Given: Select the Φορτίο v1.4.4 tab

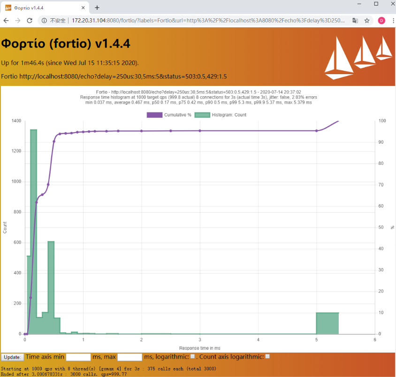Looking at the screenshot, I should click(x=45, y=8).
